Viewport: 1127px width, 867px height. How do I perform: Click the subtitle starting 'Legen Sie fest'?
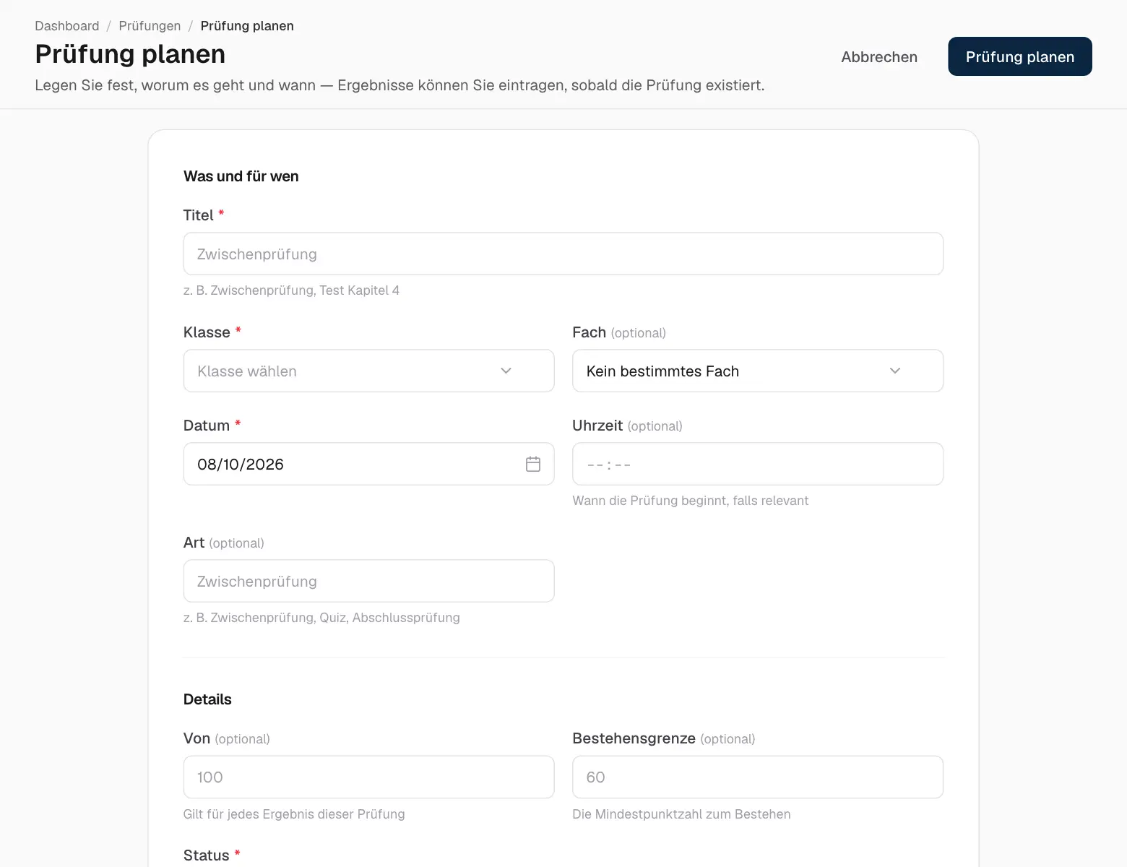point(400,85)
